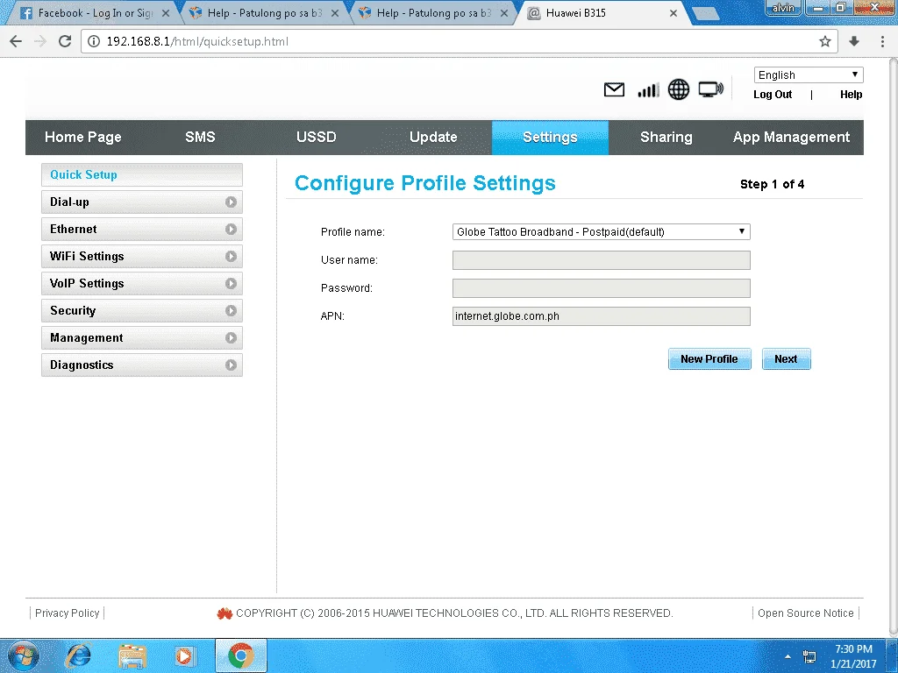Click the Log Out link
This screenshot has width=898, height=673.
pyautogui.click(x=773, y=95)
